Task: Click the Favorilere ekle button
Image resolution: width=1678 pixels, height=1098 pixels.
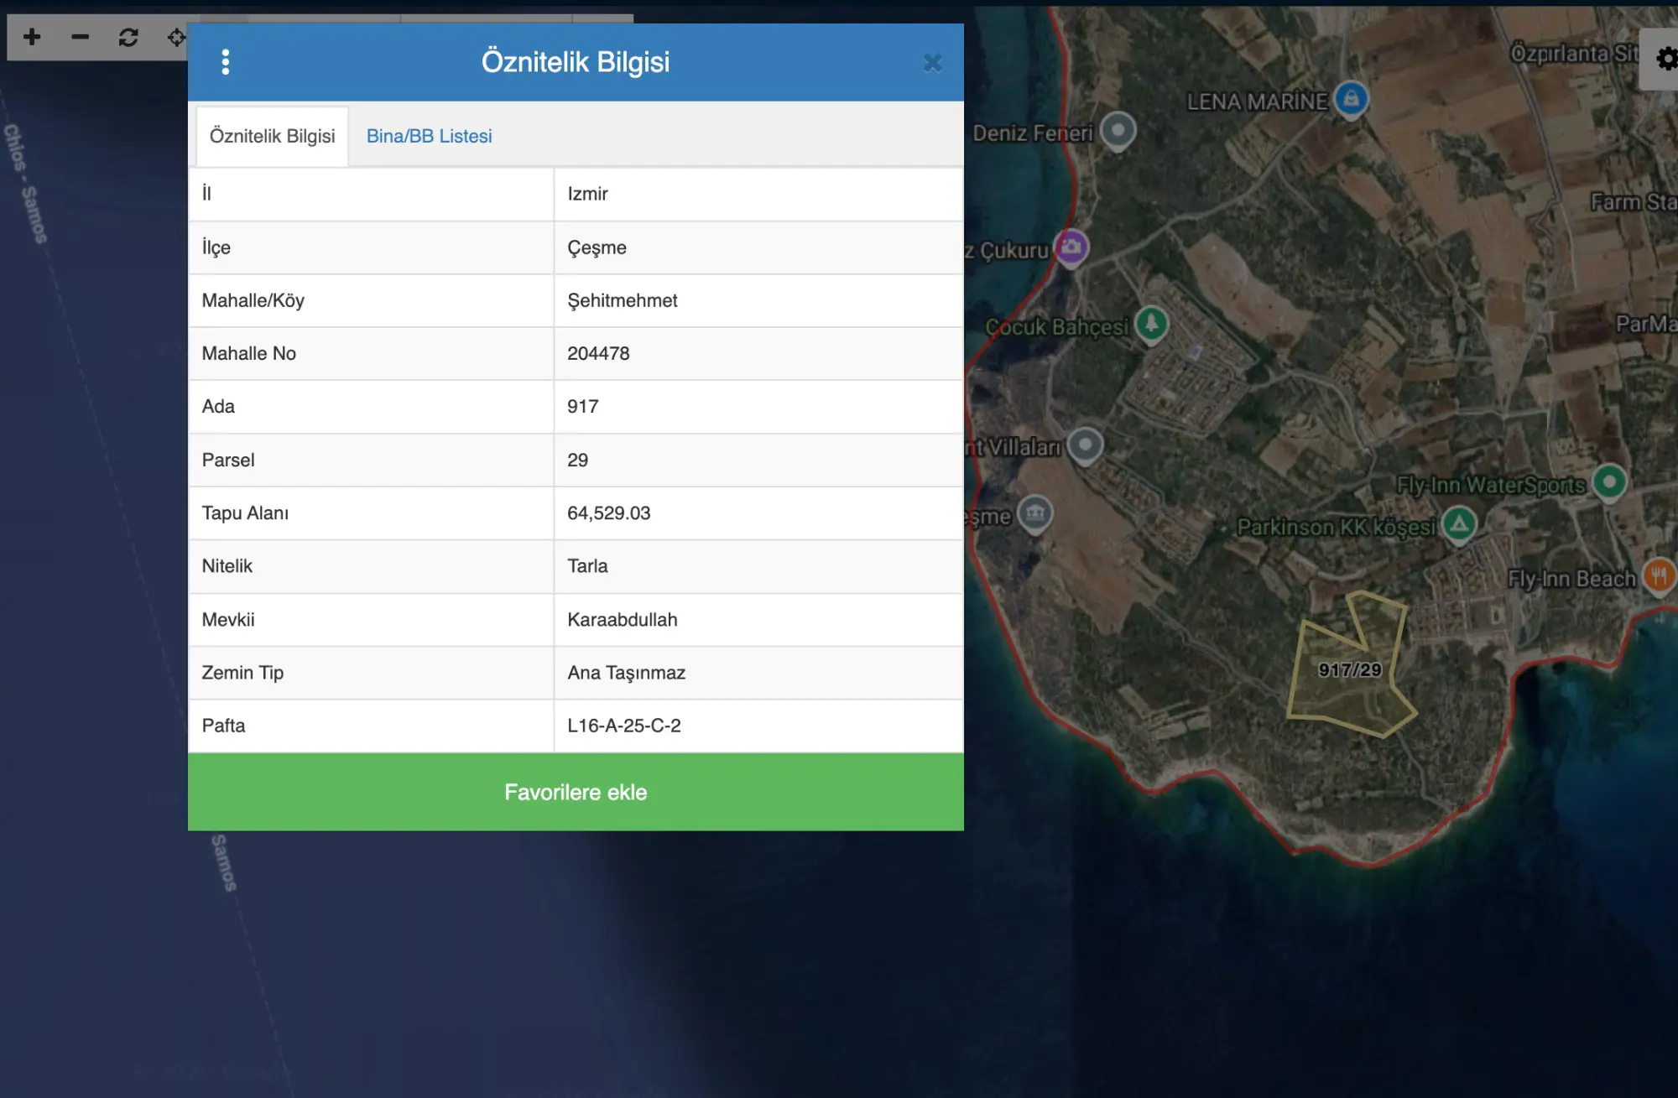Action: click(x=576, y=792)
